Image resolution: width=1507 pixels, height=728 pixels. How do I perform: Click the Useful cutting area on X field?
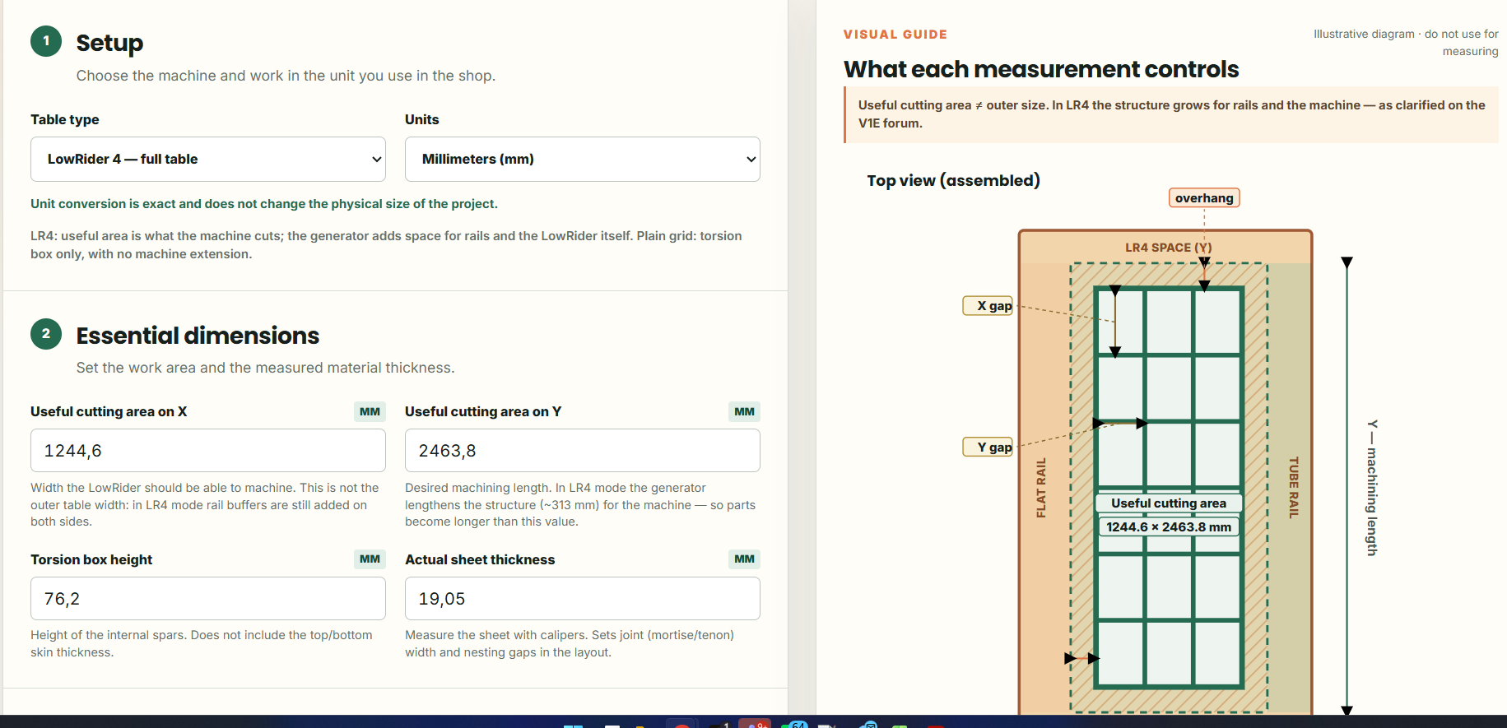click(208, 451)
